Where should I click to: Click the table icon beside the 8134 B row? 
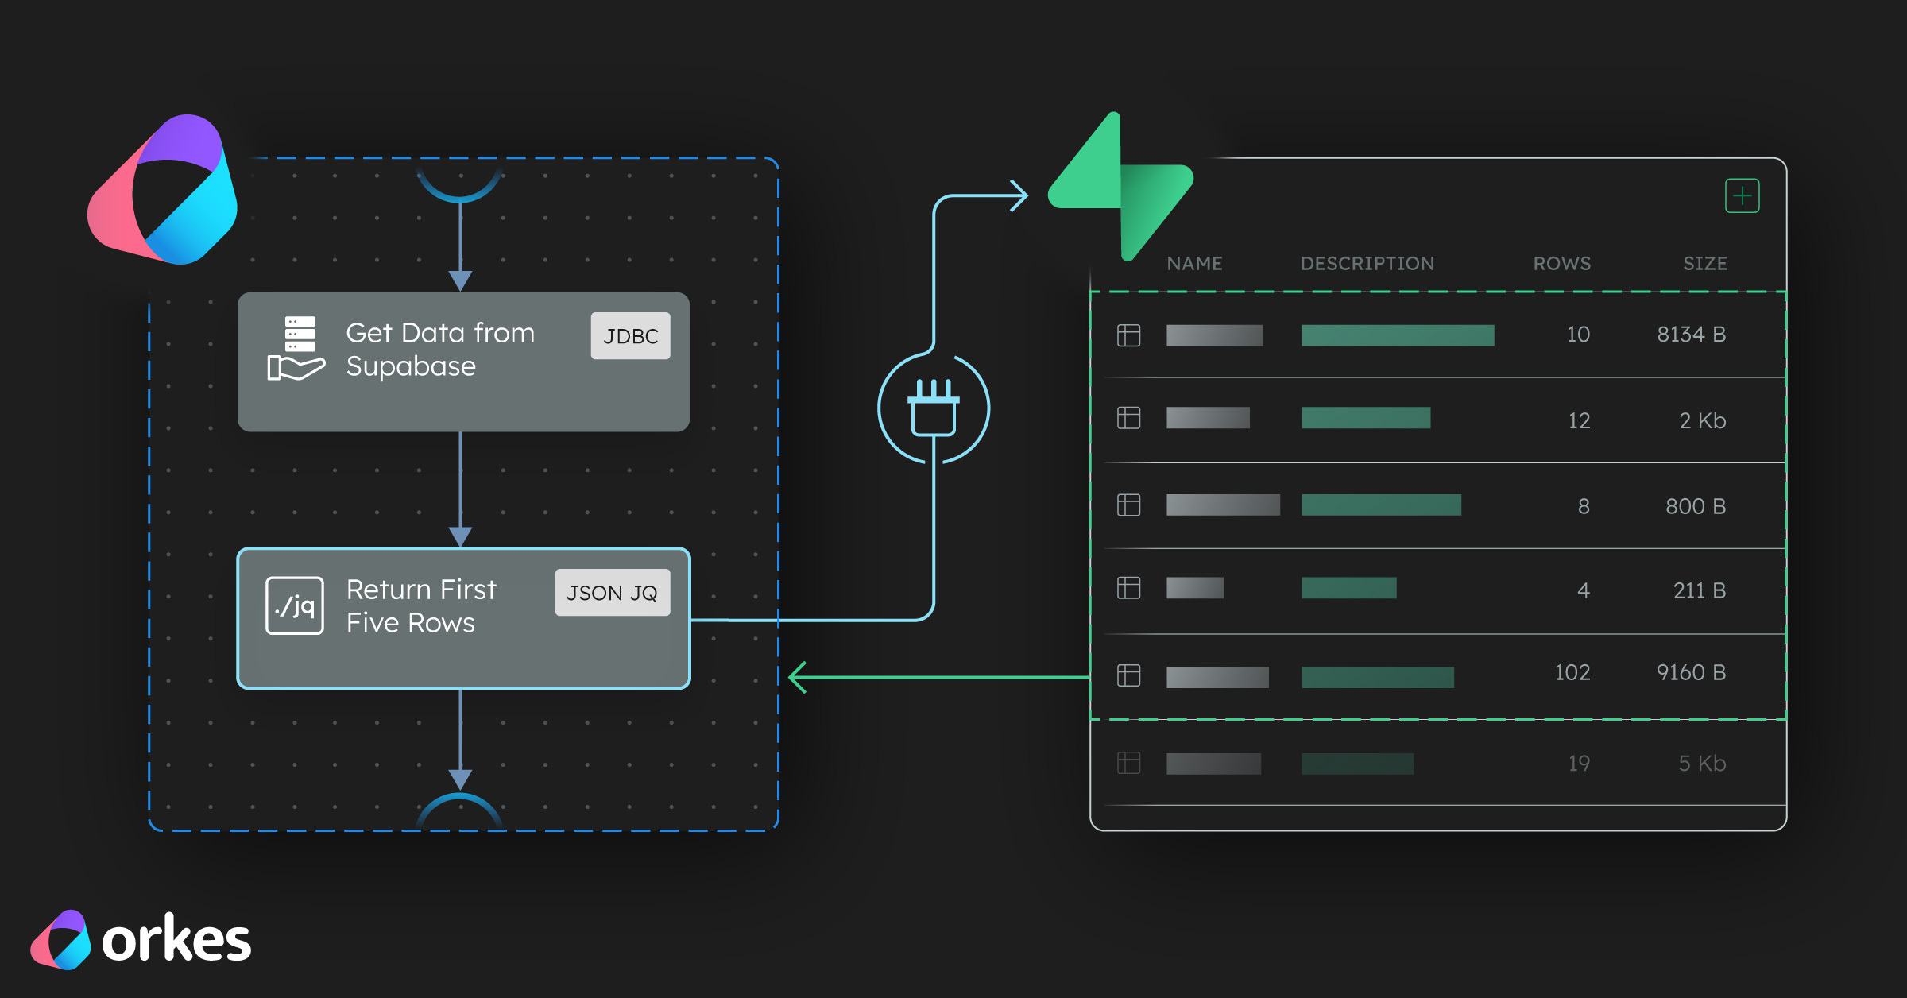(x=1128, y=335)
